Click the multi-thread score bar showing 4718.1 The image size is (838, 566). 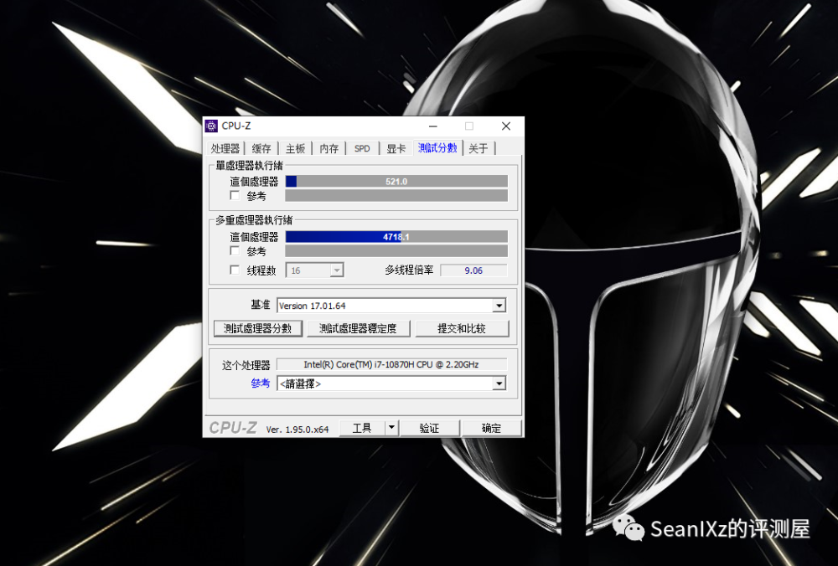(396, 237)
